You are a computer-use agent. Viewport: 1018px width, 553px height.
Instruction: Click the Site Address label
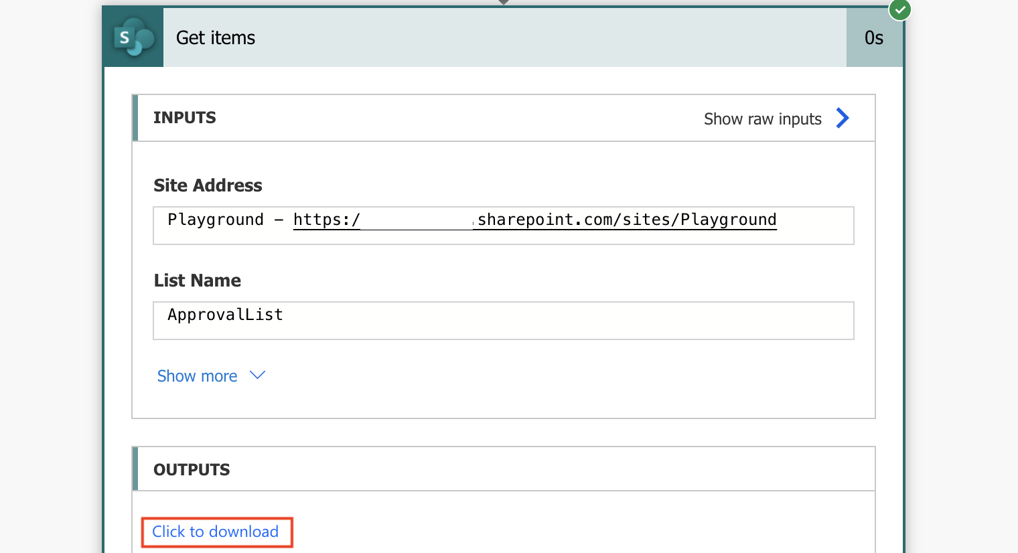pos(208,185)
